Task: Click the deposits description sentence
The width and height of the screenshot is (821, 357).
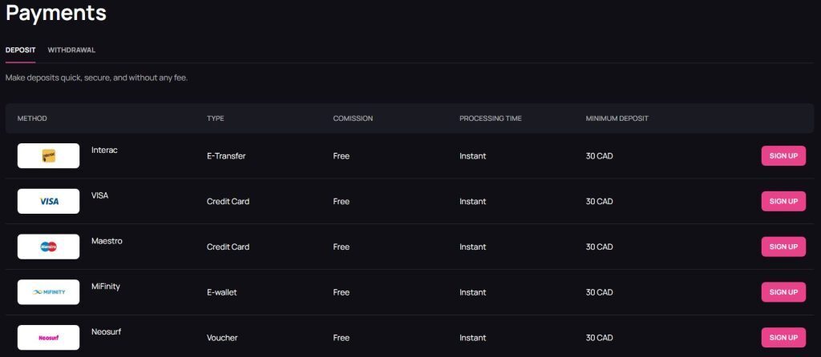Action: pos(96,78)
